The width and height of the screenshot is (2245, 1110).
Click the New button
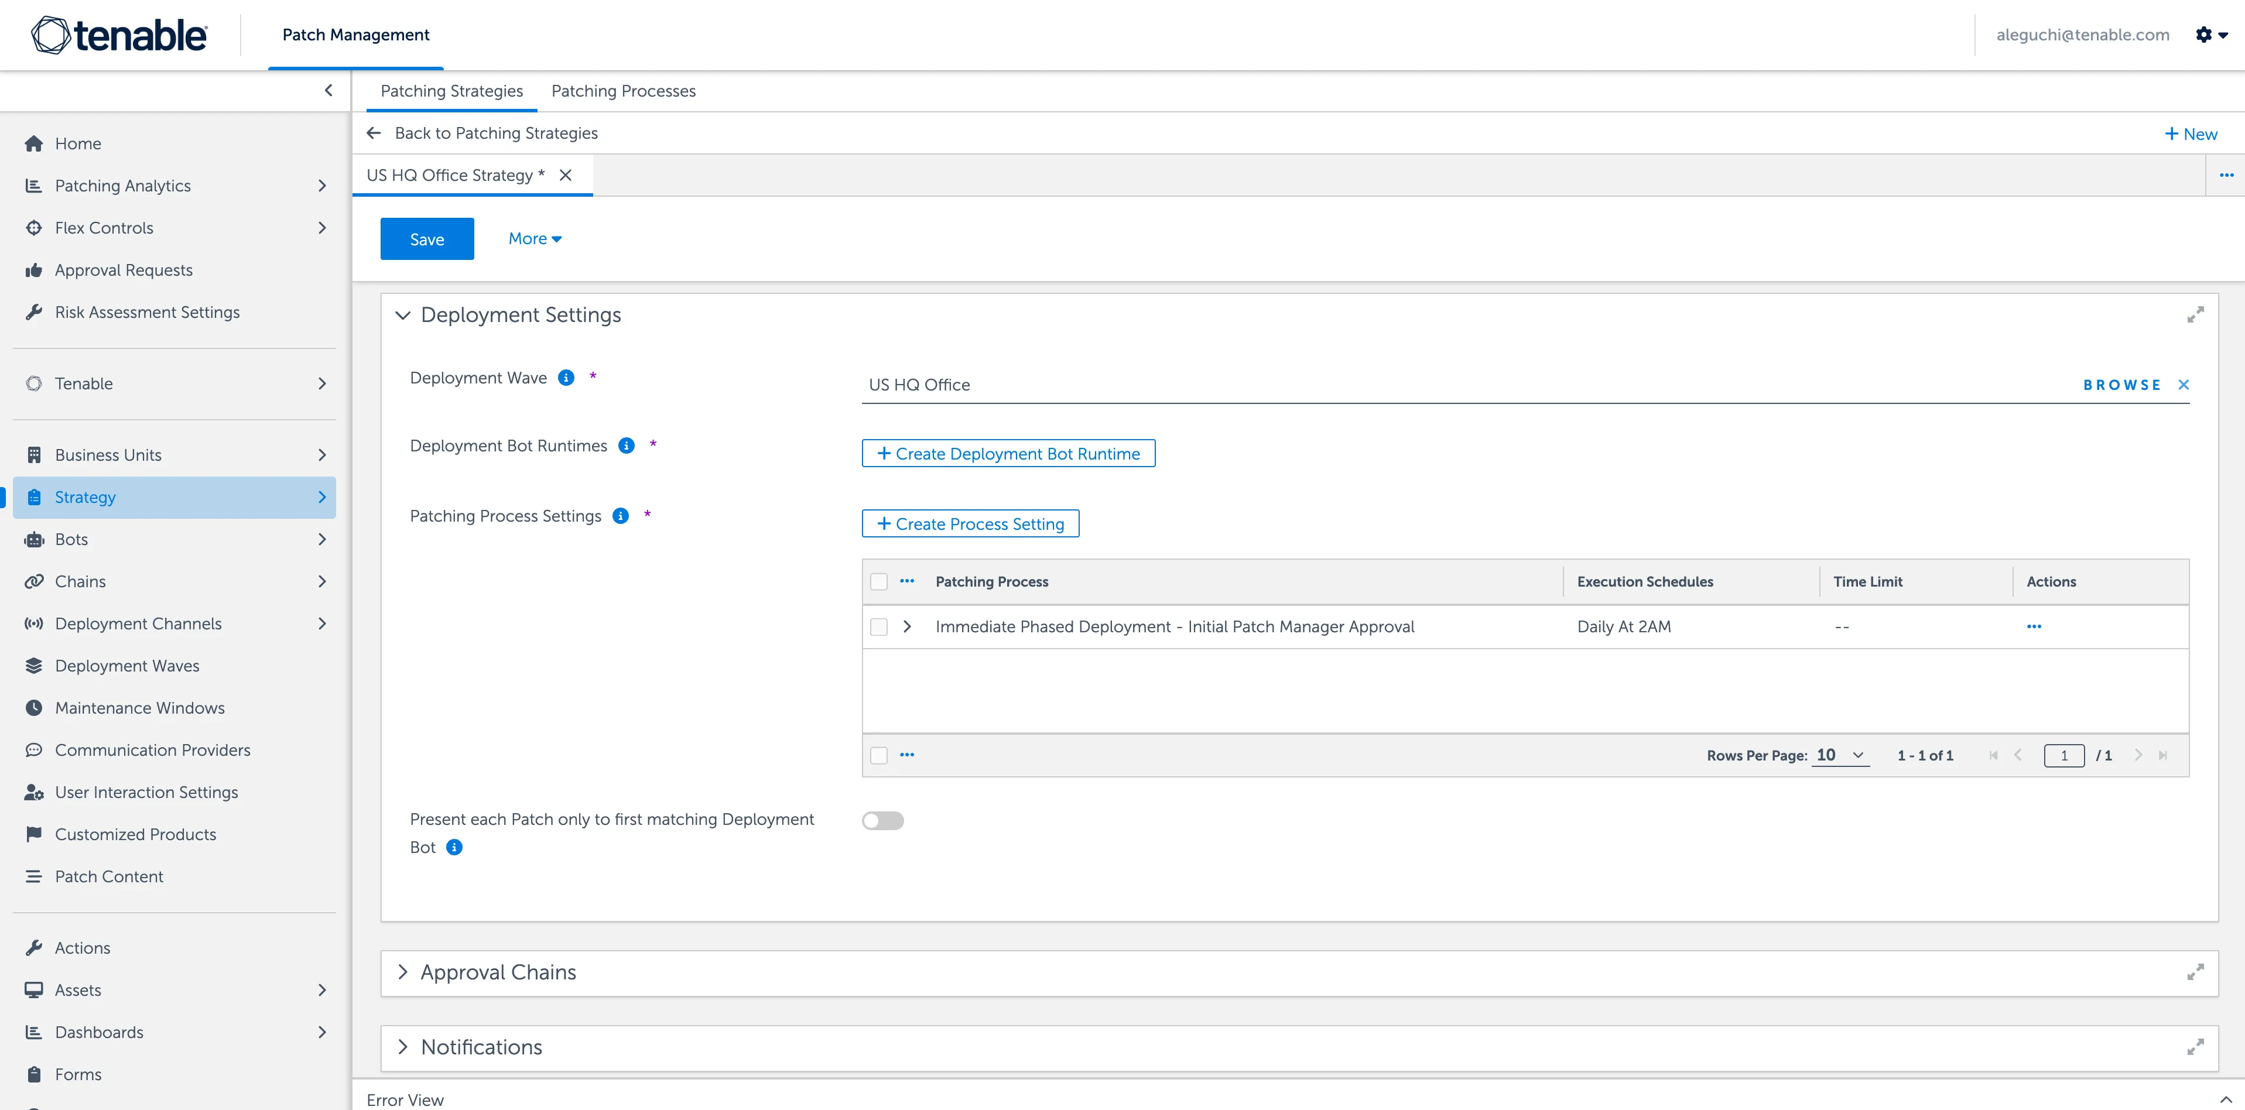click(x=2191, y=133)
